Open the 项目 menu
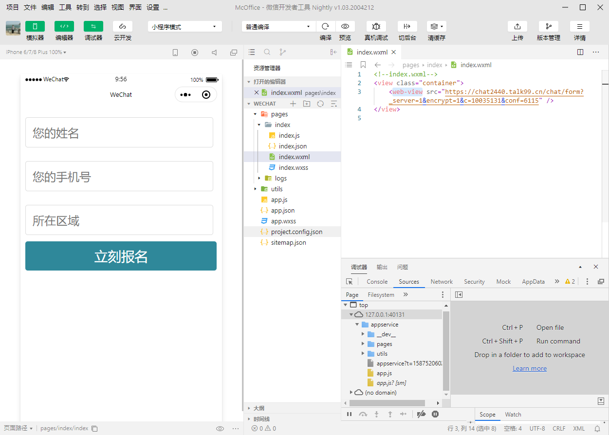This screenshot has width=609, height=435. click(13, 7)
